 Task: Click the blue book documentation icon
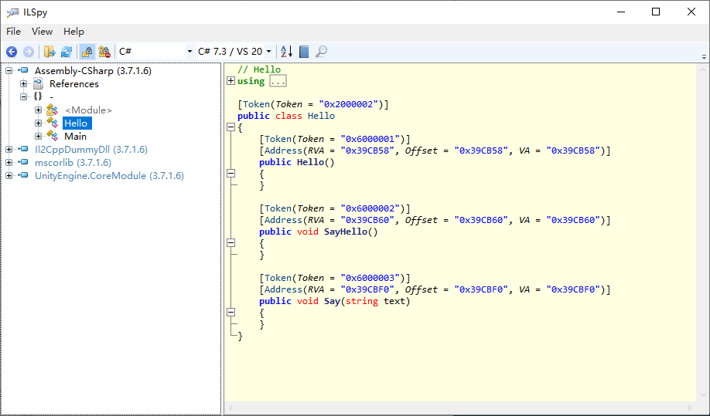[304, 52]
